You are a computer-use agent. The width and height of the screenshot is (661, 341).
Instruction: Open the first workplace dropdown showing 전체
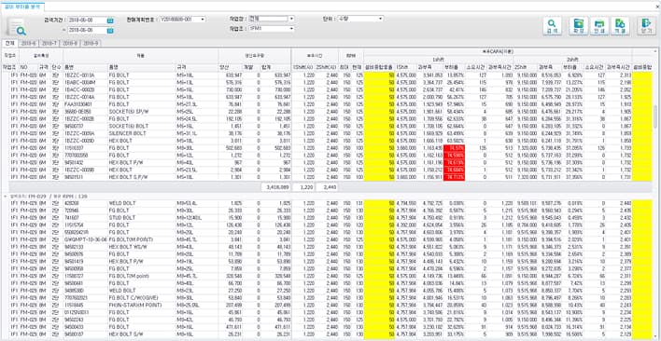[x=291, y=19]
